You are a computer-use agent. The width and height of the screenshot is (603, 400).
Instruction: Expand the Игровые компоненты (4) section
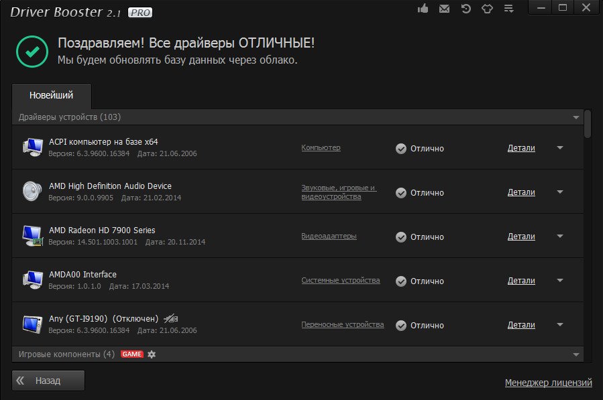click(x=575, y=354)
